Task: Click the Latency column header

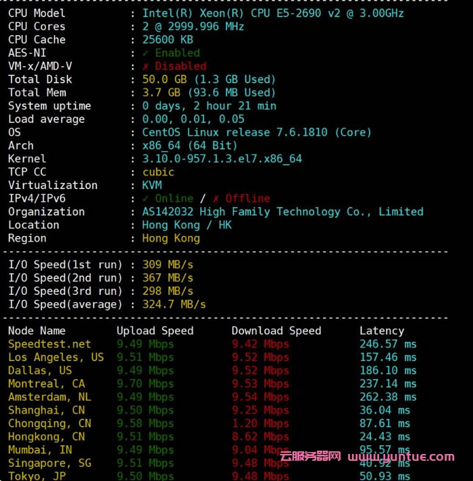Action: tap(382, 331)
